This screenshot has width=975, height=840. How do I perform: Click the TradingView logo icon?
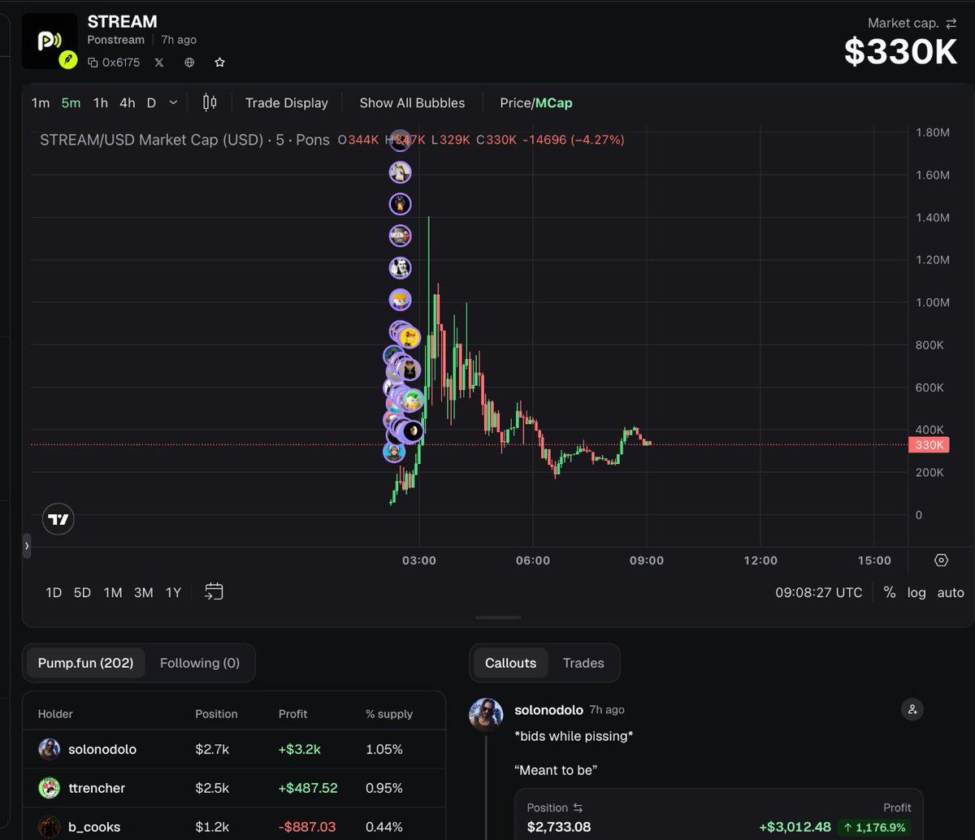tap(58, 519)
